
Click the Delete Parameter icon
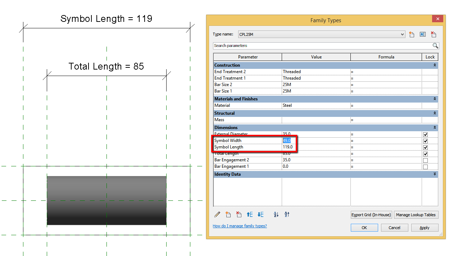[239, 214]
